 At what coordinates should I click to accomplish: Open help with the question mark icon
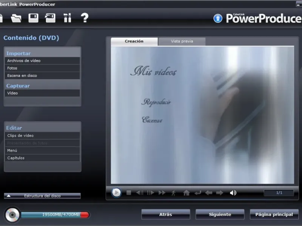coord(85,18)
